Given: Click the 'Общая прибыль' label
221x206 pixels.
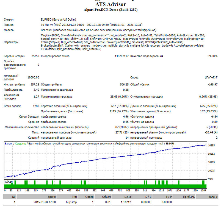Looking at the screenshot, I should [51, 85].
